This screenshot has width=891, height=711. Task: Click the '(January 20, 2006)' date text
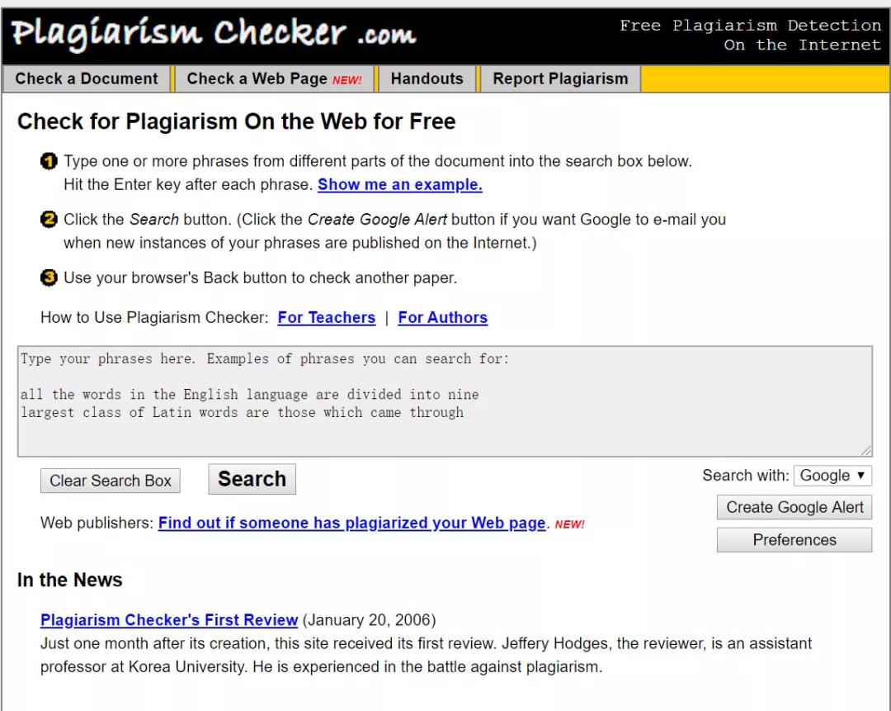(370, 620)
